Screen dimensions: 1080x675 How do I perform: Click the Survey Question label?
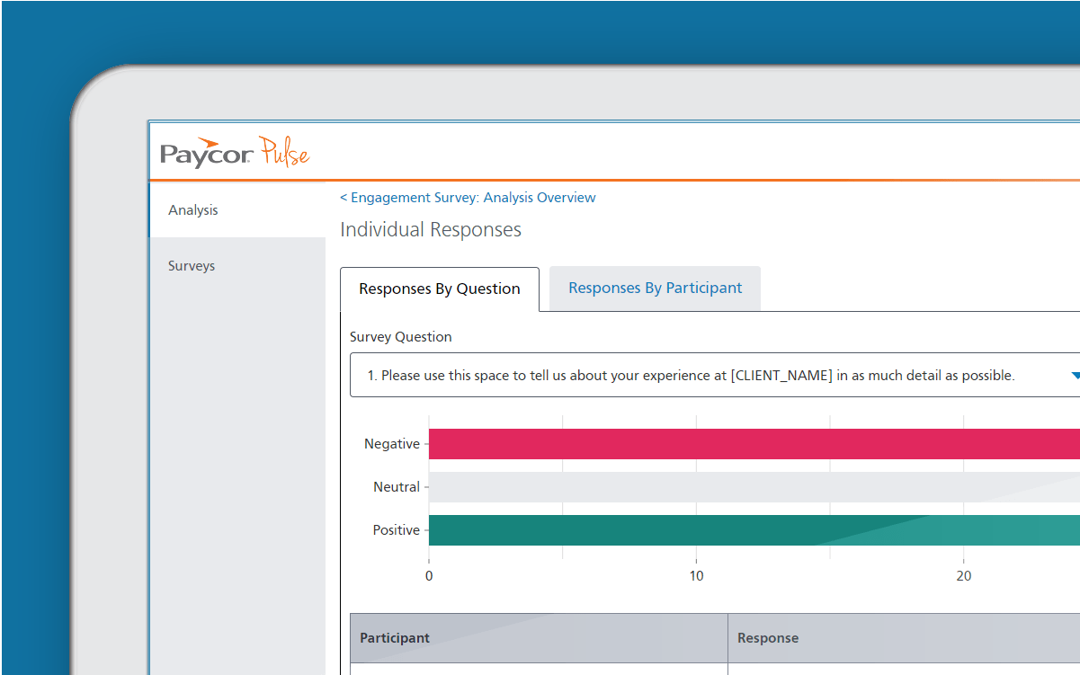pos(401,337)
